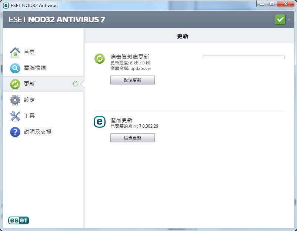Click the house icon for 首頁
Image resolution: width=297 pixels, height=231 pixels.
[15, 52]
